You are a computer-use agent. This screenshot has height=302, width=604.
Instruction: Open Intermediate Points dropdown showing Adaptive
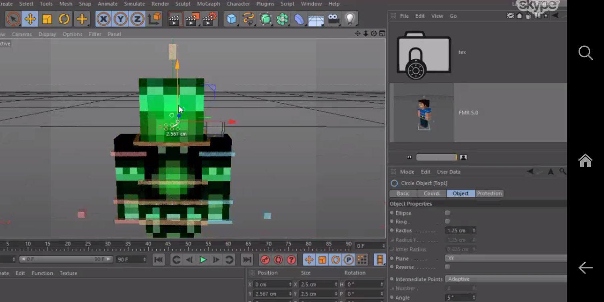pos(506,279)
